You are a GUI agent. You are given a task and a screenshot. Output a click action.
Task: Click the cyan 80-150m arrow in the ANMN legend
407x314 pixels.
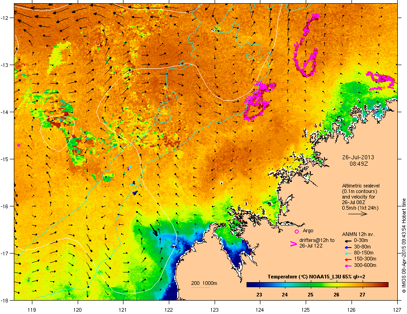click(x=348, y=253)
